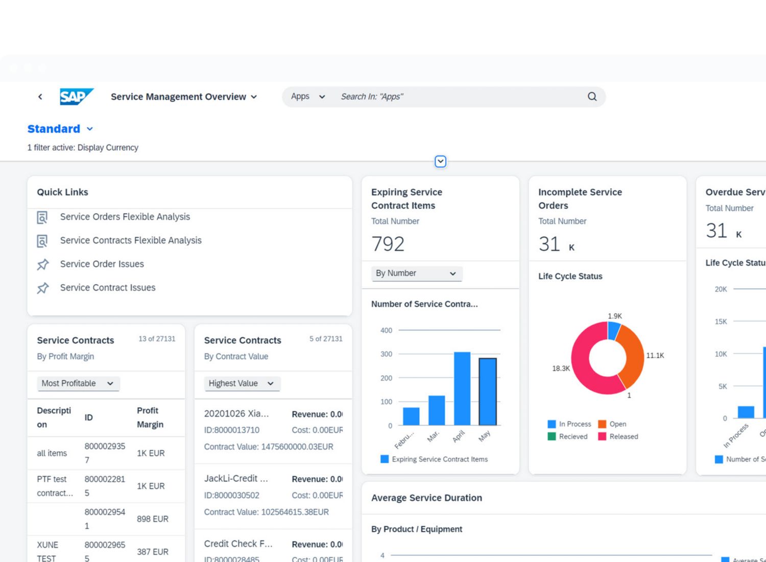The height and width of the screenshot is (562, 766).
Task: Click the pin icon beside Service Order Issues
Action: 43,264
